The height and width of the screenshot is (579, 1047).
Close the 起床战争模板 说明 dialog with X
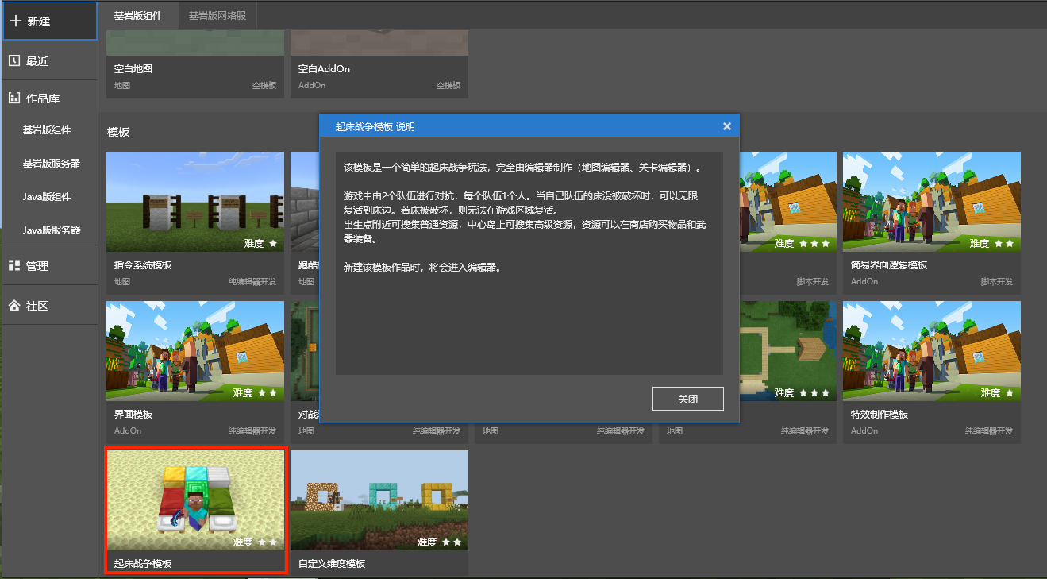727,126
